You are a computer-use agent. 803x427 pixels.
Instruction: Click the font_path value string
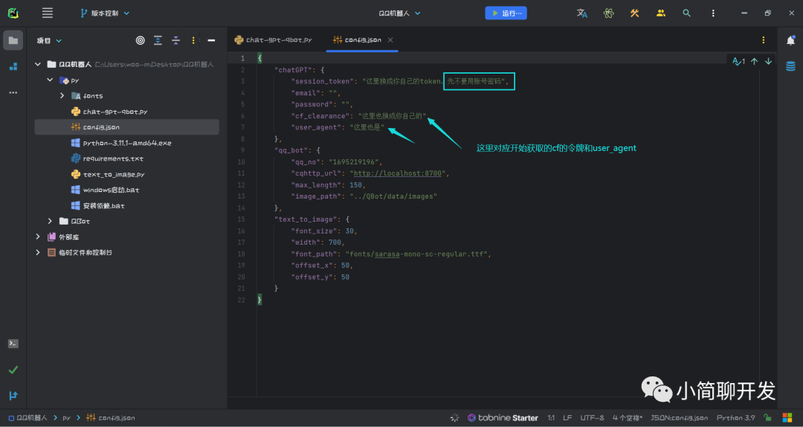(x=418, y=254)
